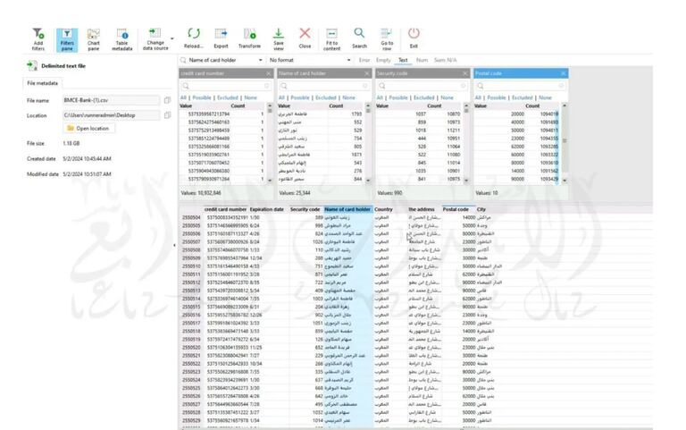Click the Export icon
Screen dimensions: 686x430
221,37
